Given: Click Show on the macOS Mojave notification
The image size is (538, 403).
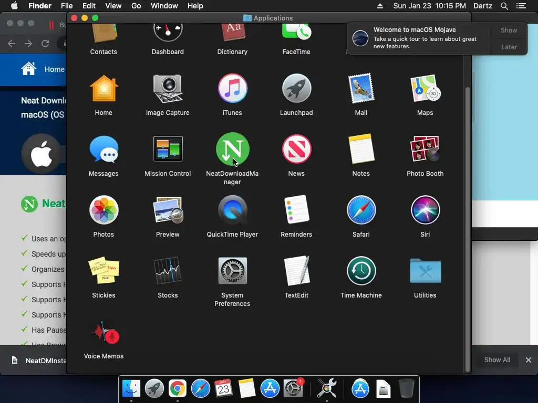Looking at the screenshot, I should [x=509, y=30].
